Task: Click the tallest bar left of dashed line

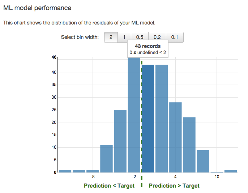Action: click(134, 115)
